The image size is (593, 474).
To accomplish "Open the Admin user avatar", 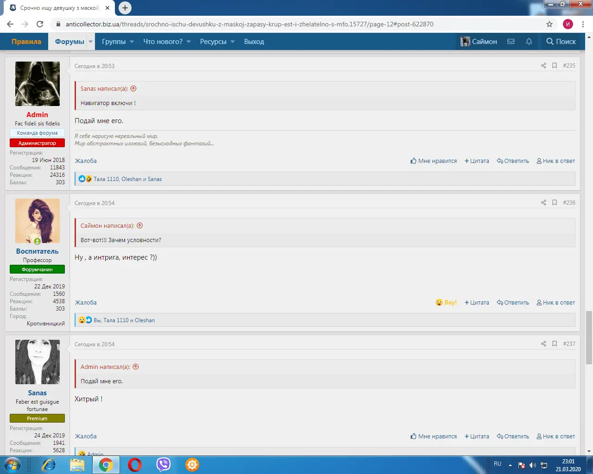I will pyautogui.click(x=38, y=84).
